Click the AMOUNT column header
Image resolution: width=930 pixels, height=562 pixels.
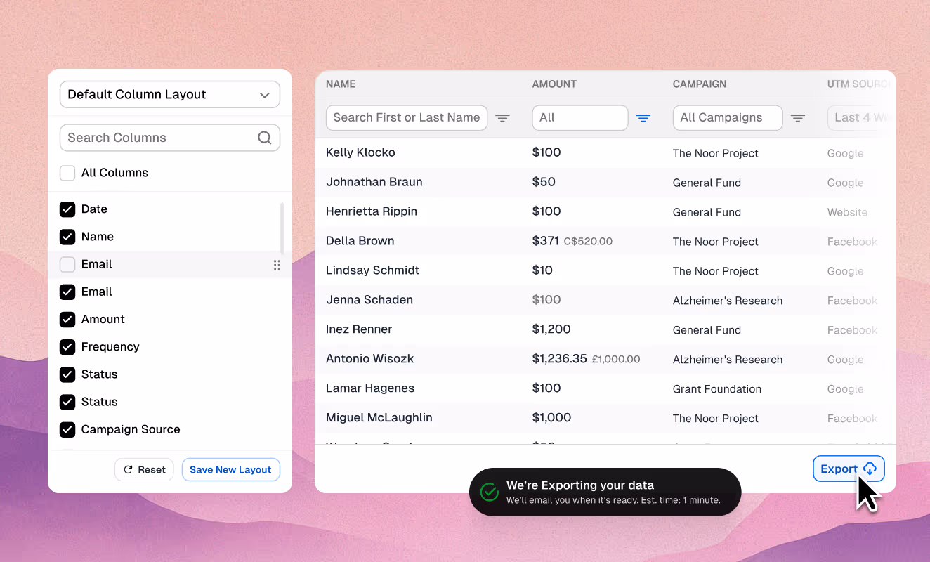click(x=554, y=84)
